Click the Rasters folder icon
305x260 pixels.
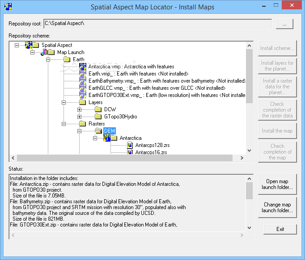[83, 124]
